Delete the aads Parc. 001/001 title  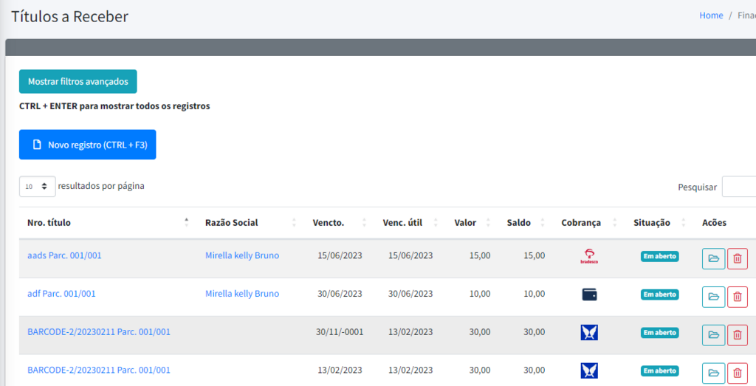pos(737,258)
